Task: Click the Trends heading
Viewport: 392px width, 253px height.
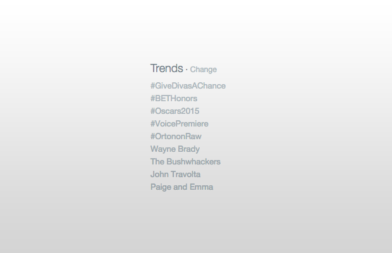Action: [166, 68]
